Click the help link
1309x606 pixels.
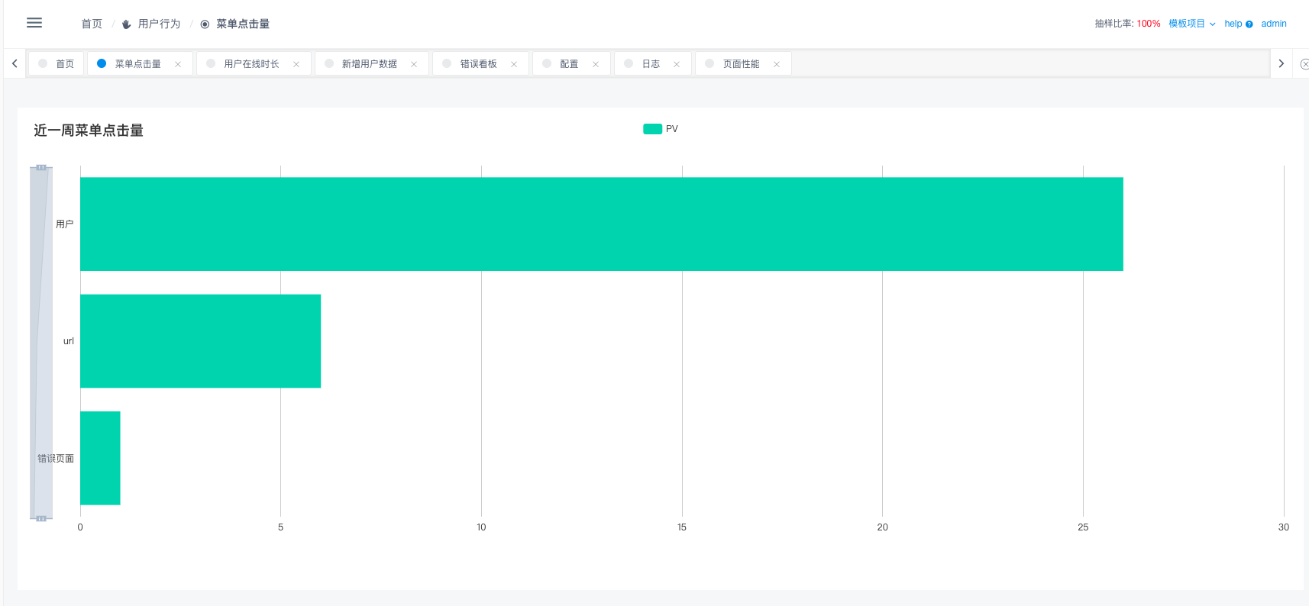(x=1233, y=24)
